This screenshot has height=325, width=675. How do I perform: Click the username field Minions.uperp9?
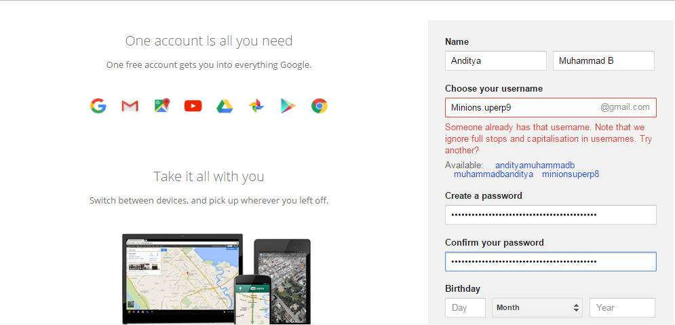(551, 108)
